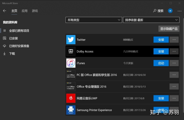184x120 pixels.
Task: Click 今天更新 status text
Action: pos(128,63)
